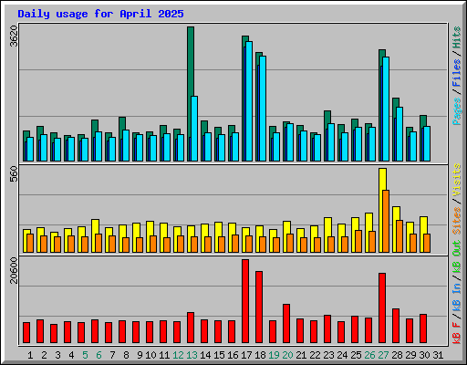Select the cyan pages bar for day 17
467x365 pixels.
click(x=249, y=101)
